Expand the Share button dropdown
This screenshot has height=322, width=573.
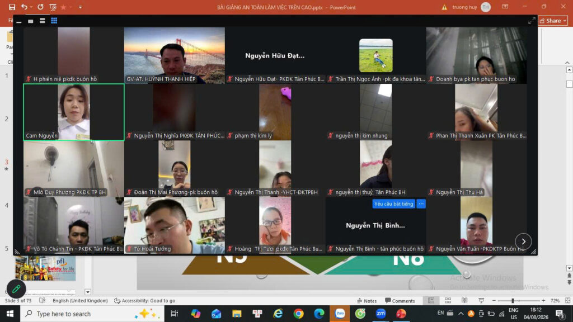[565, 21]
